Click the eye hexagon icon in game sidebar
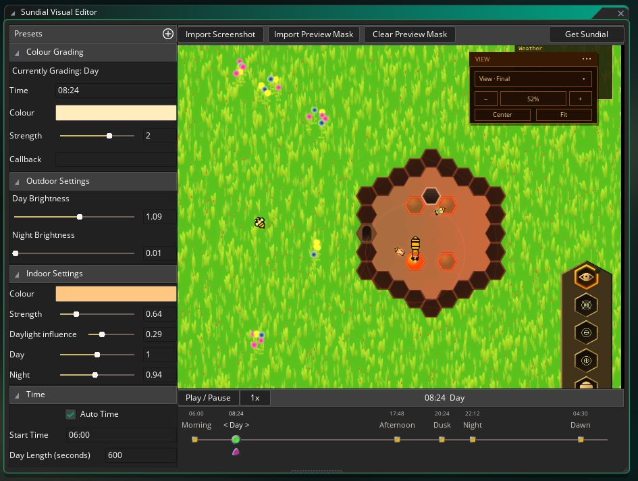This screenshot has height=481, width=638. [x=586, y=277]
